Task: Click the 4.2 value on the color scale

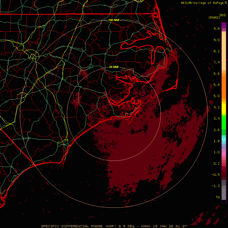Action: coord(217,107)
